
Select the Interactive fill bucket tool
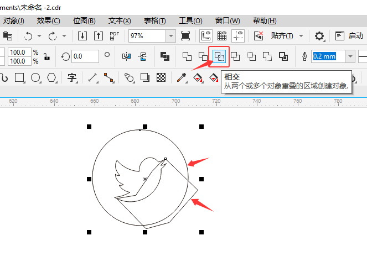coord(198,77)
